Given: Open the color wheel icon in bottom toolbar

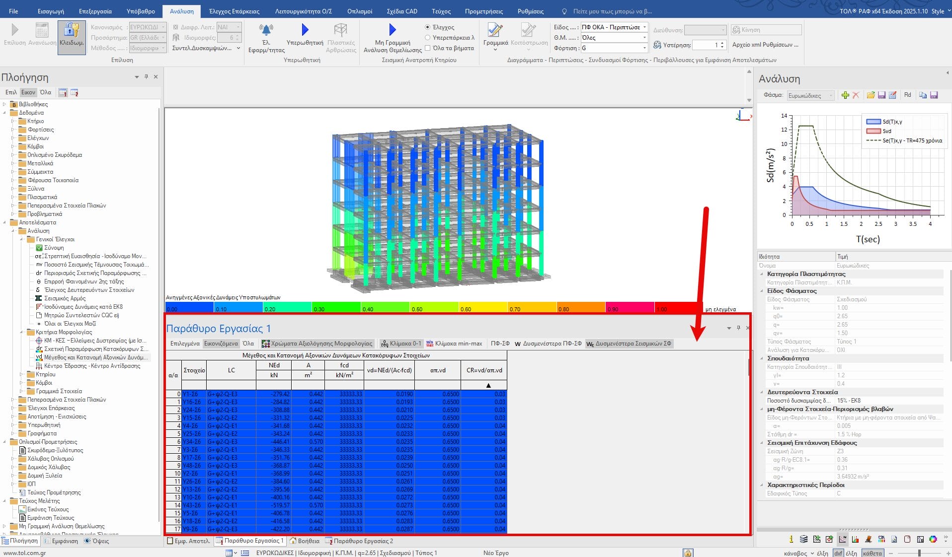Looking at the screenshot, I should click(933, 539).
